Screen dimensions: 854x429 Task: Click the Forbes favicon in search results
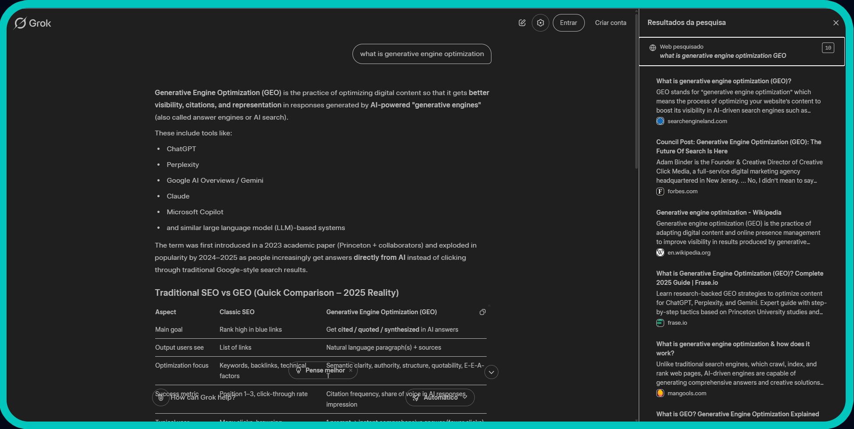[x=660, y=191]
